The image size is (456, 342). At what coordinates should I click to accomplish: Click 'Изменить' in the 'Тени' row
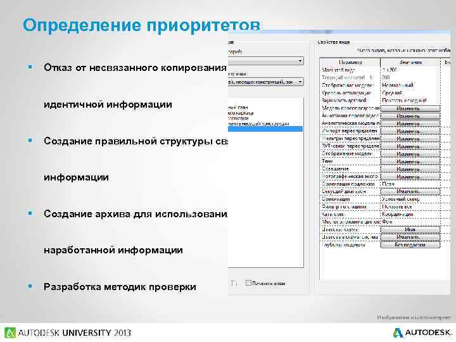[x=410, y=161]
